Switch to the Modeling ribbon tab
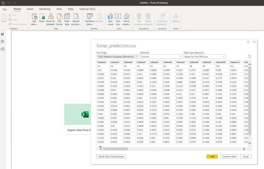Screen dimensions: 264x169 [x=45, y=9]
